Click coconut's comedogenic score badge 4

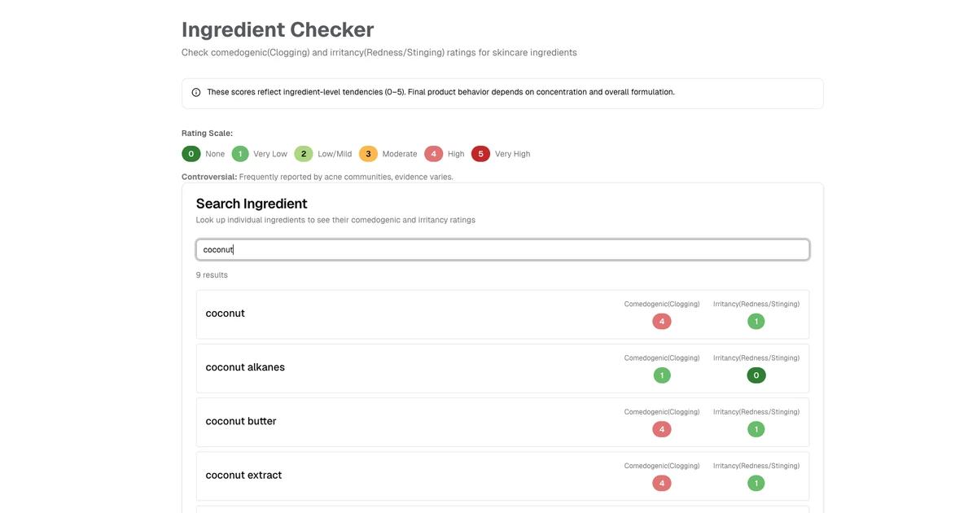click(x=662, y=322)
